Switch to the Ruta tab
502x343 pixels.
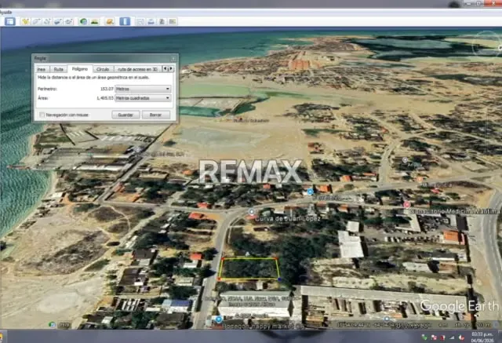58,69
